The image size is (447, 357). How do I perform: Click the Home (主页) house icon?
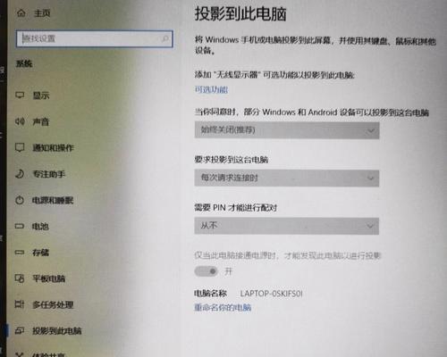click(21, 12)
